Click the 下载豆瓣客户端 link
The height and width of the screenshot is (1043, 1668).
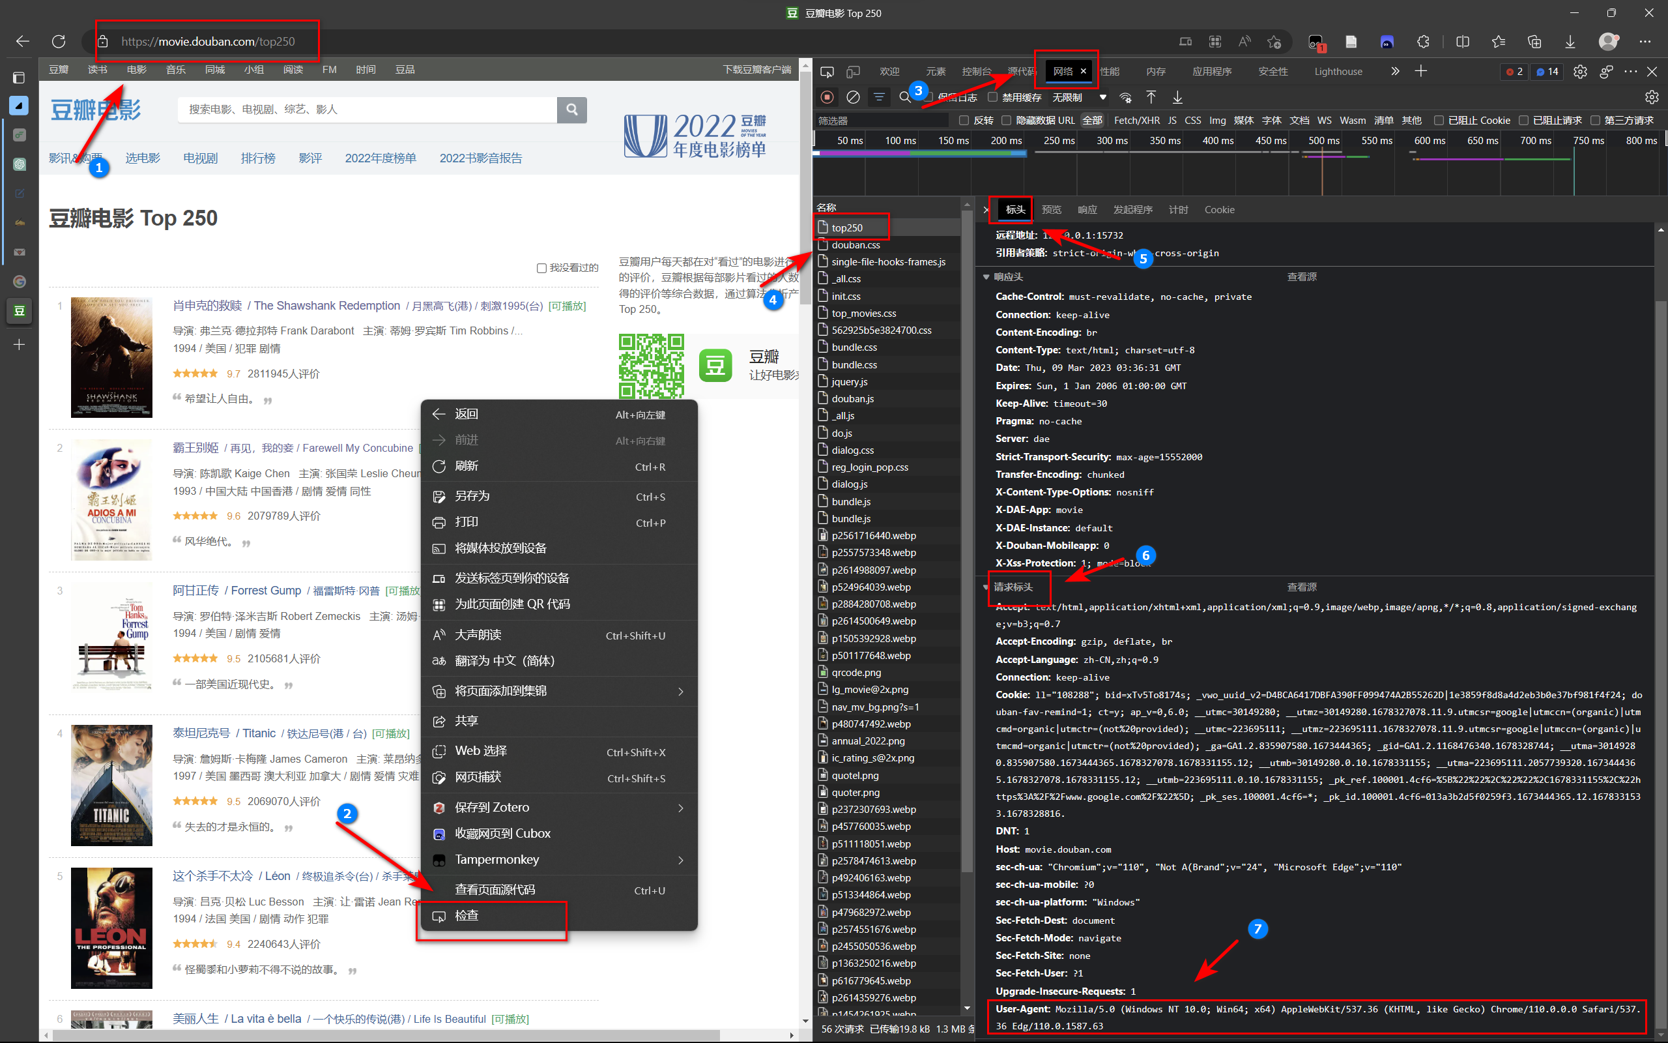click(757, 70)
